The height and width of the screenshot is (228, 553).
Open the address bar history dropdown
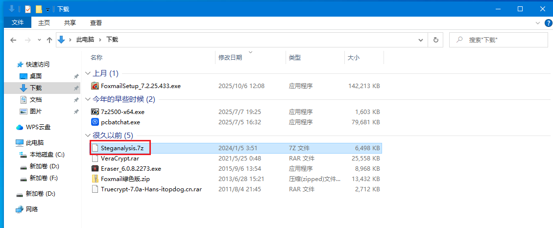(420, 40)
